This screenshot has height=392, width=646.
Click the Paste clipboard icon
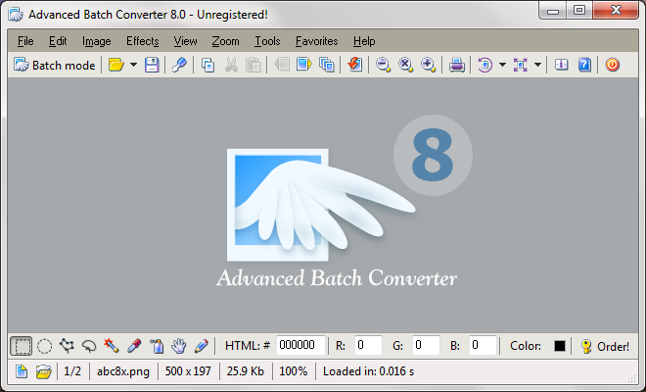(254, 66)
